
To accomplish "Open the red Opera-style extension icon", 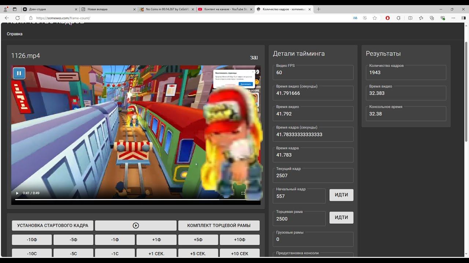I will click(388, 18).
